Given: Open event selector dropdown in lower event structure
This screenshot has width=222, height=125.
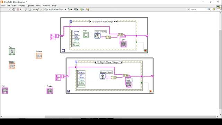Looking at the screenshot, I should [x=120, y=62].
